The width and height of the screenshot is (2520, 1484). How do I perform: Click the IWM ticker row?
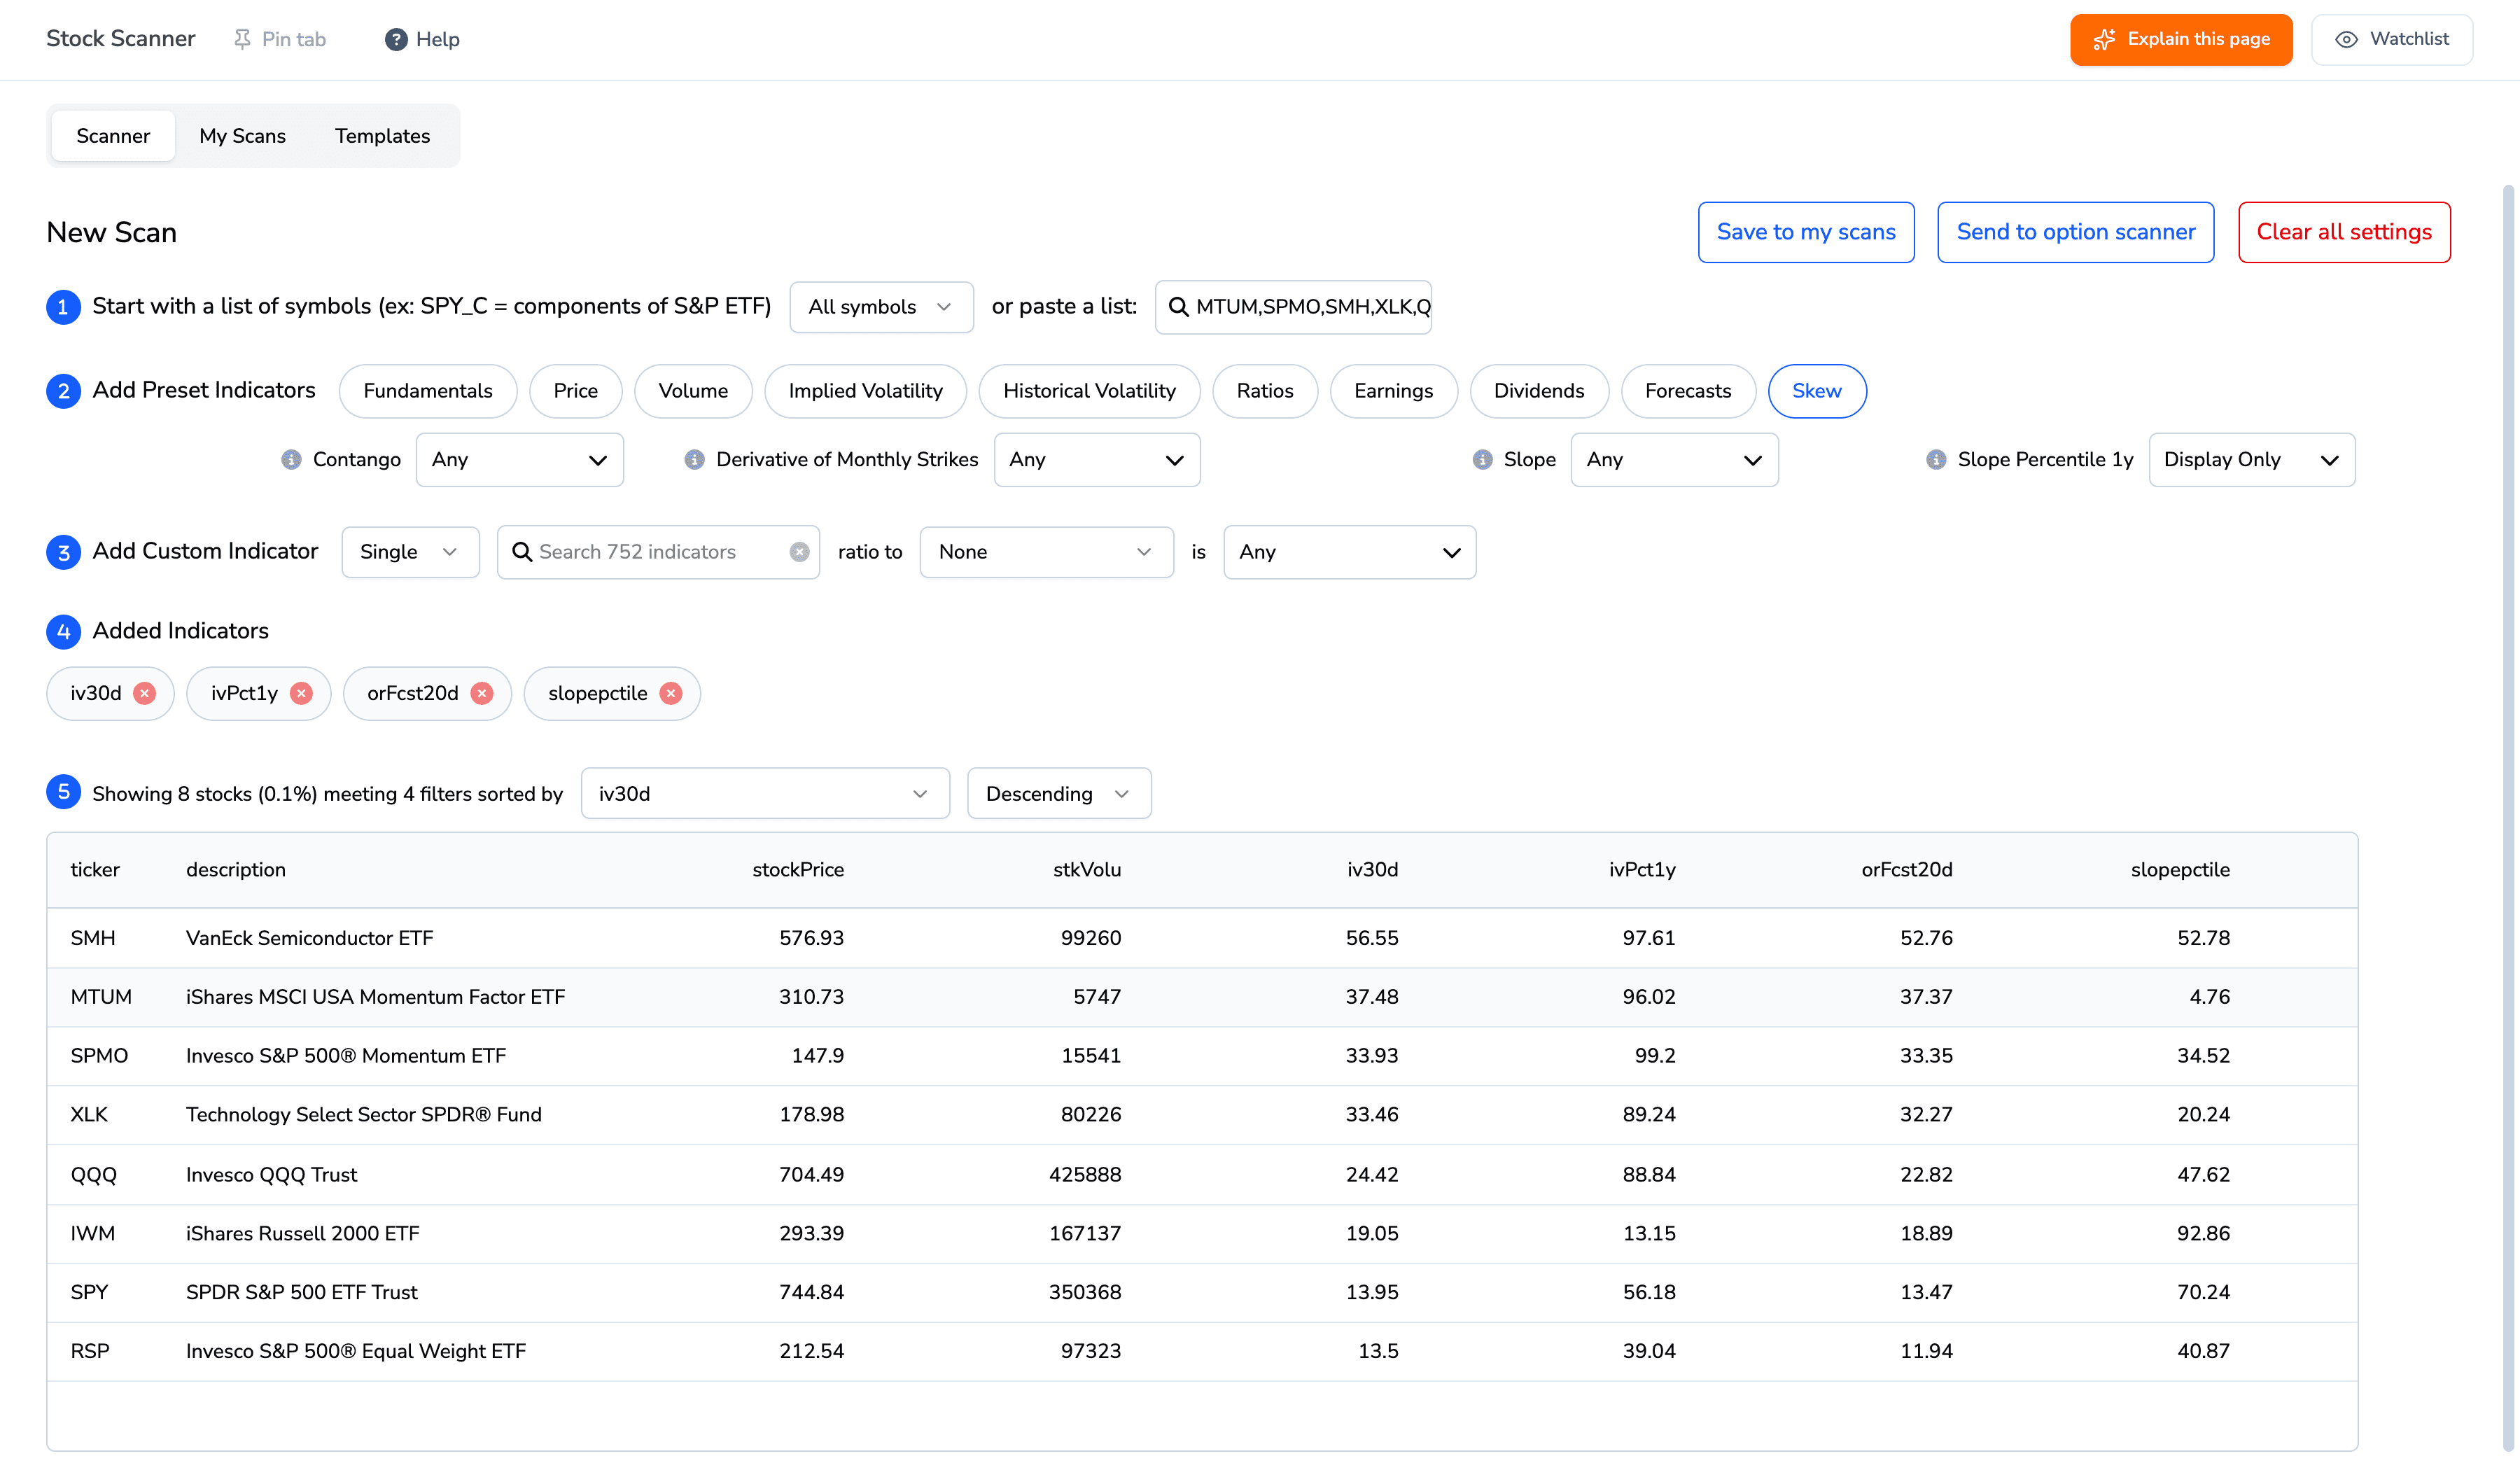pos(1202,1233)
